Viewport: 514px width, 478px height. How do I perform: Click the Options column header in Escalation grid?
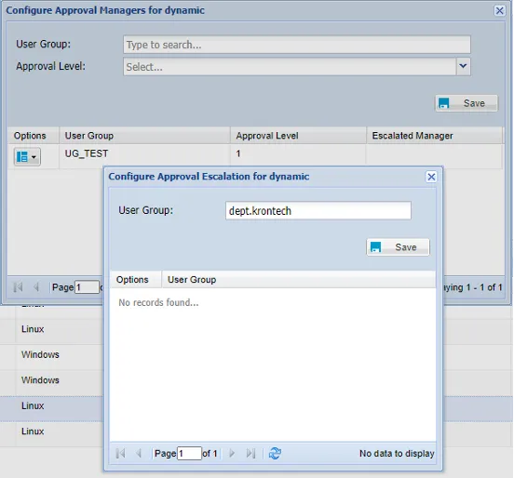coord(136,280)
